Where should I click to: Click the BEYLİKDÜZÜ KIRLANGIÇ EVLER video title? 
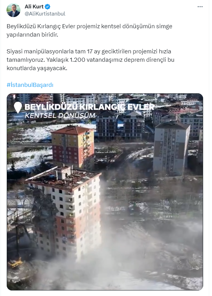(x=89, y=107)
